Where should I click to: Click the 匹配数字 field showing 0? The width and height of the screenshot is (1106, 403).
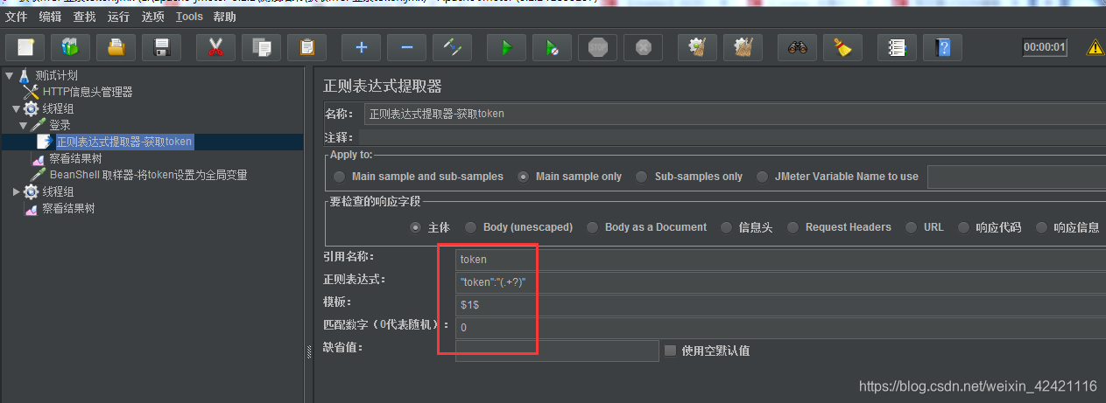tap(780, 327)
